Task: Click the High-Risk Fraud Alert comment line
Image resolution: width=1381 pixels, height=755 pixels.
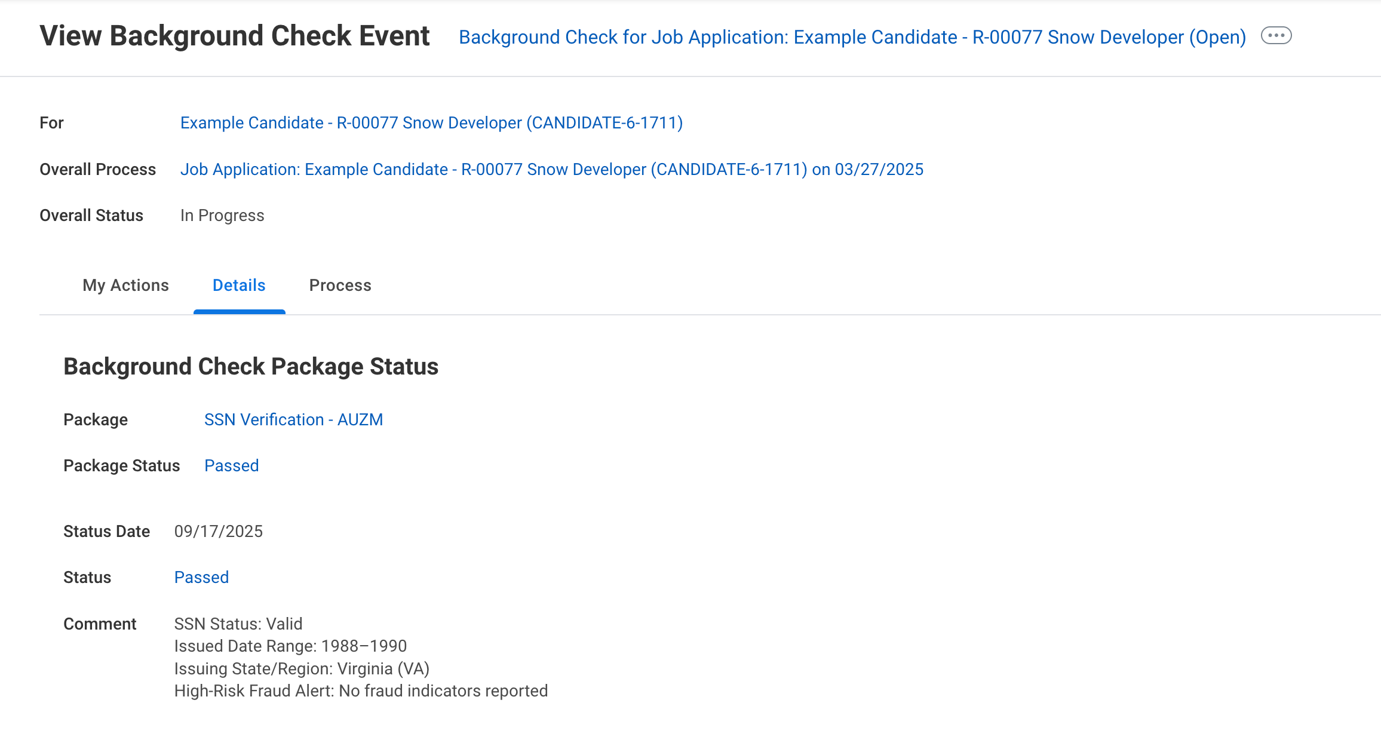Action: (x=361, y=691)
